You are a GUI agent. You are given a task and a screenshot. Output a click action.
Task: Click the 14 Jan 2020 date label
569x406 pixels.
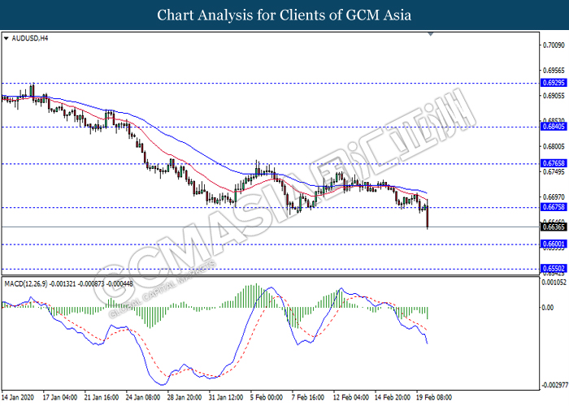coord(18,399)
